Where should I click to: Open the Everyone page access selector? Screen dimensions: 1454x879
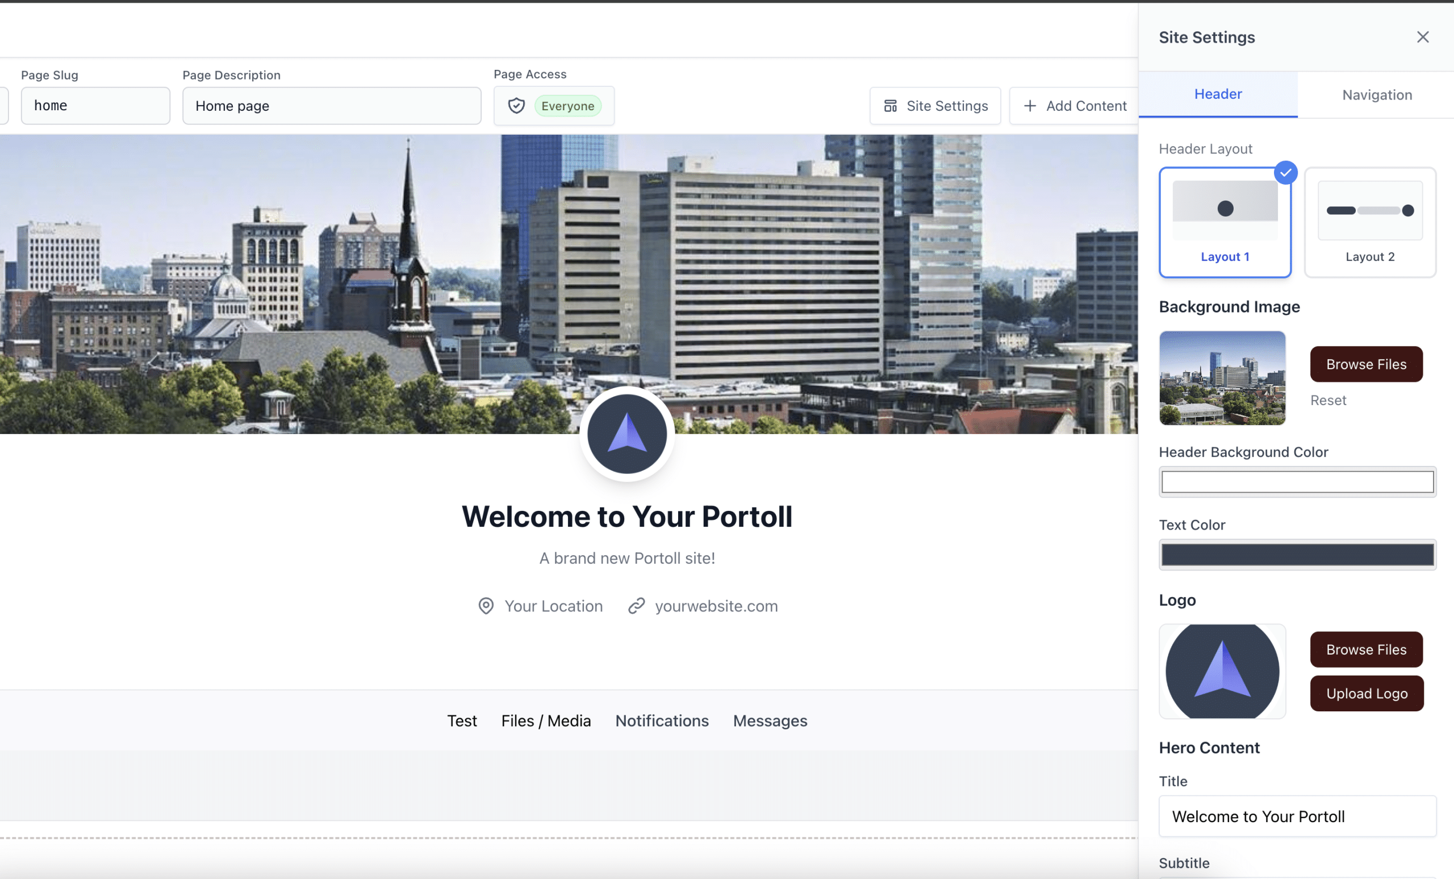click(567, 106)
